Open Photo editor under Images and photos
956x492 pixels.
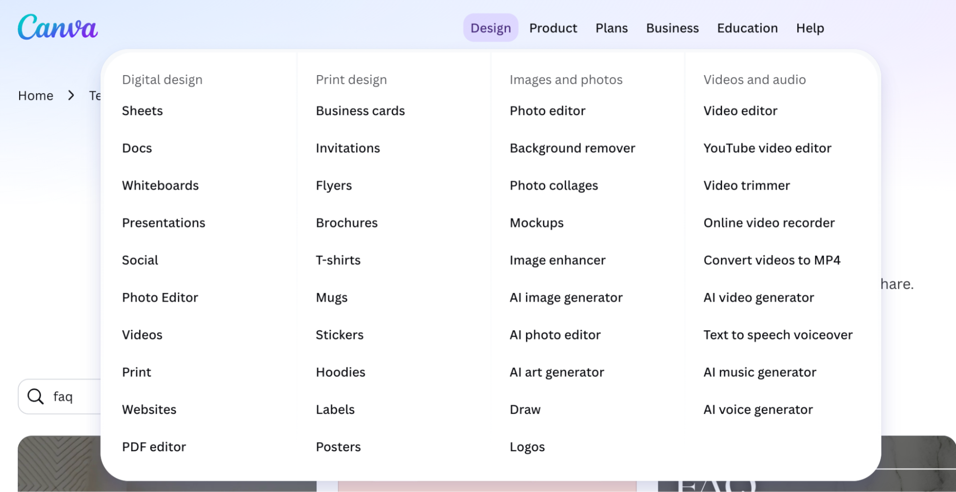tap(548, 111)
